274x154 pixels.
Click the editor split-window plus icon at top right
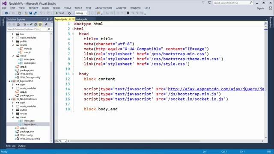266,23
